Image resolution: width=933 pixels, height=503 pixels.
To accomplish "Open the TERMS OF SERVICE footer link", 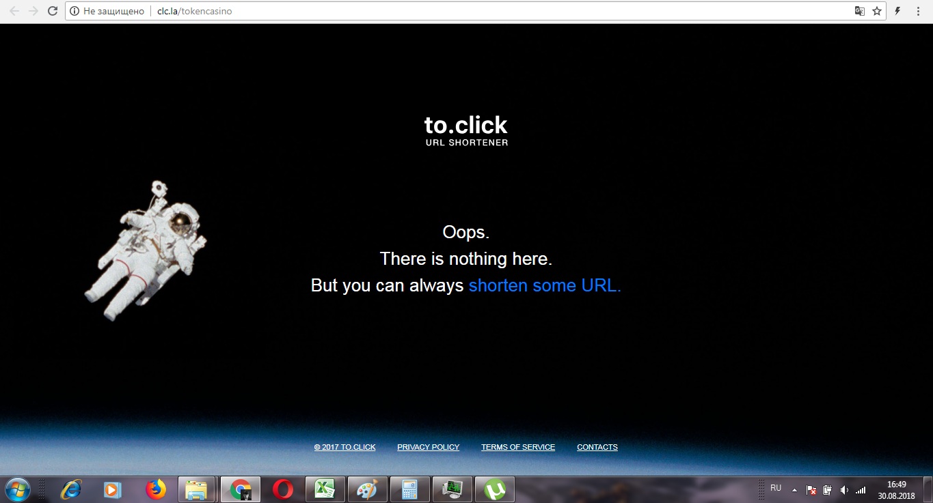I will 518,447.
